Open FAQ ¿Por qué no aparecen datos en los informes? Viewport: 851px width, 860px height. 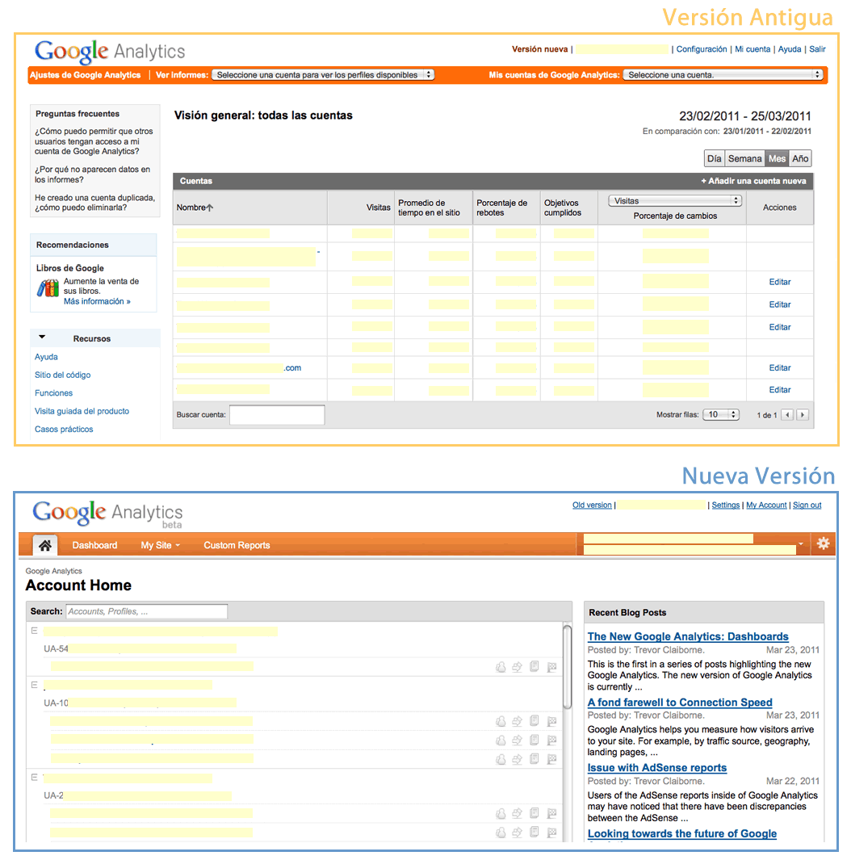point(92,174)
